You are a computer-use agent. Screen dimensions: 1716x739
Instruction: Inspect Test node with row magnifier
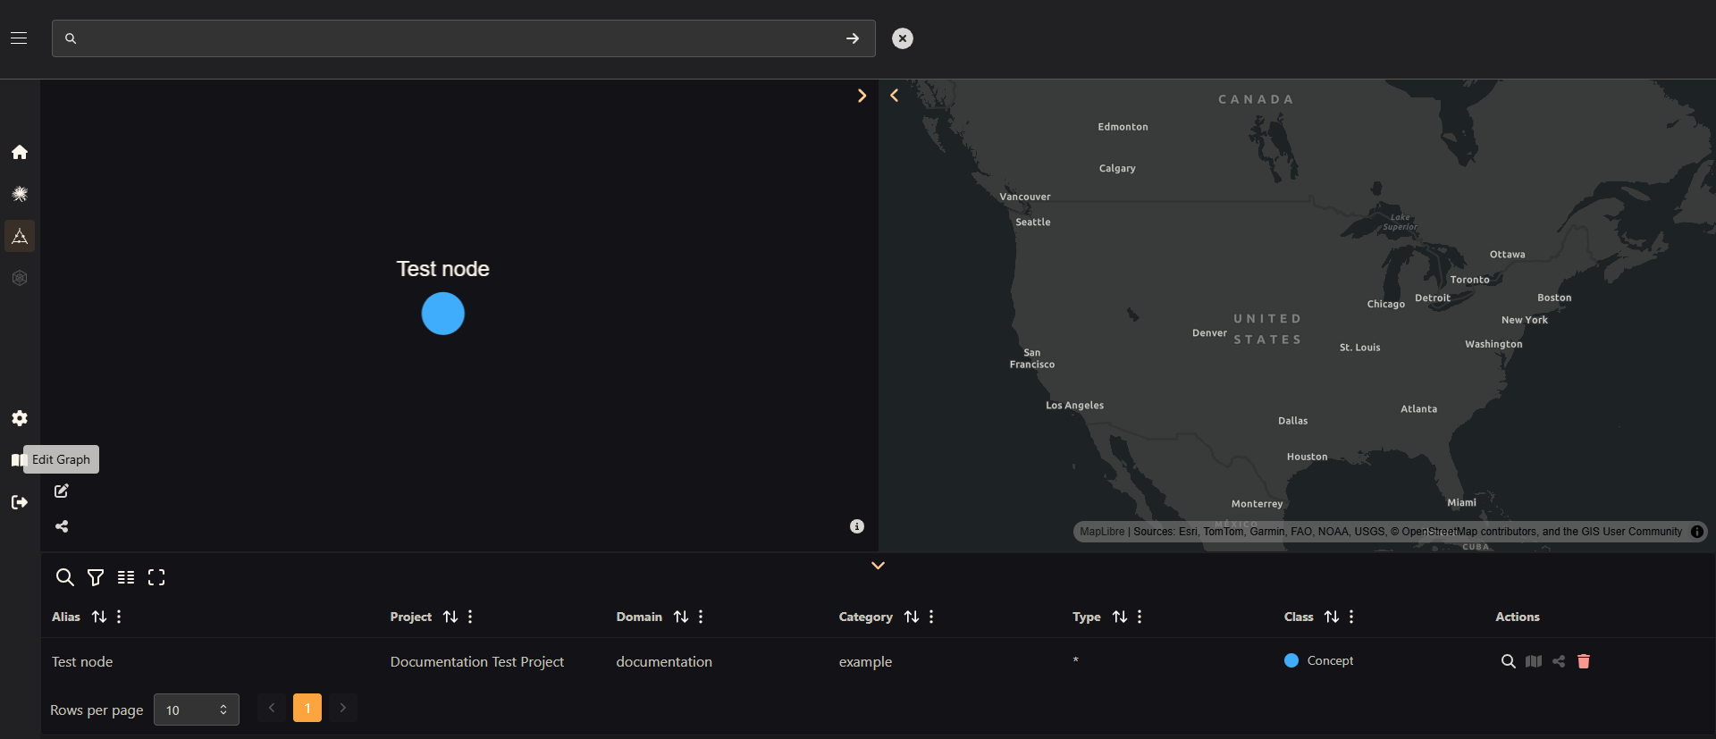(1509, 661)
